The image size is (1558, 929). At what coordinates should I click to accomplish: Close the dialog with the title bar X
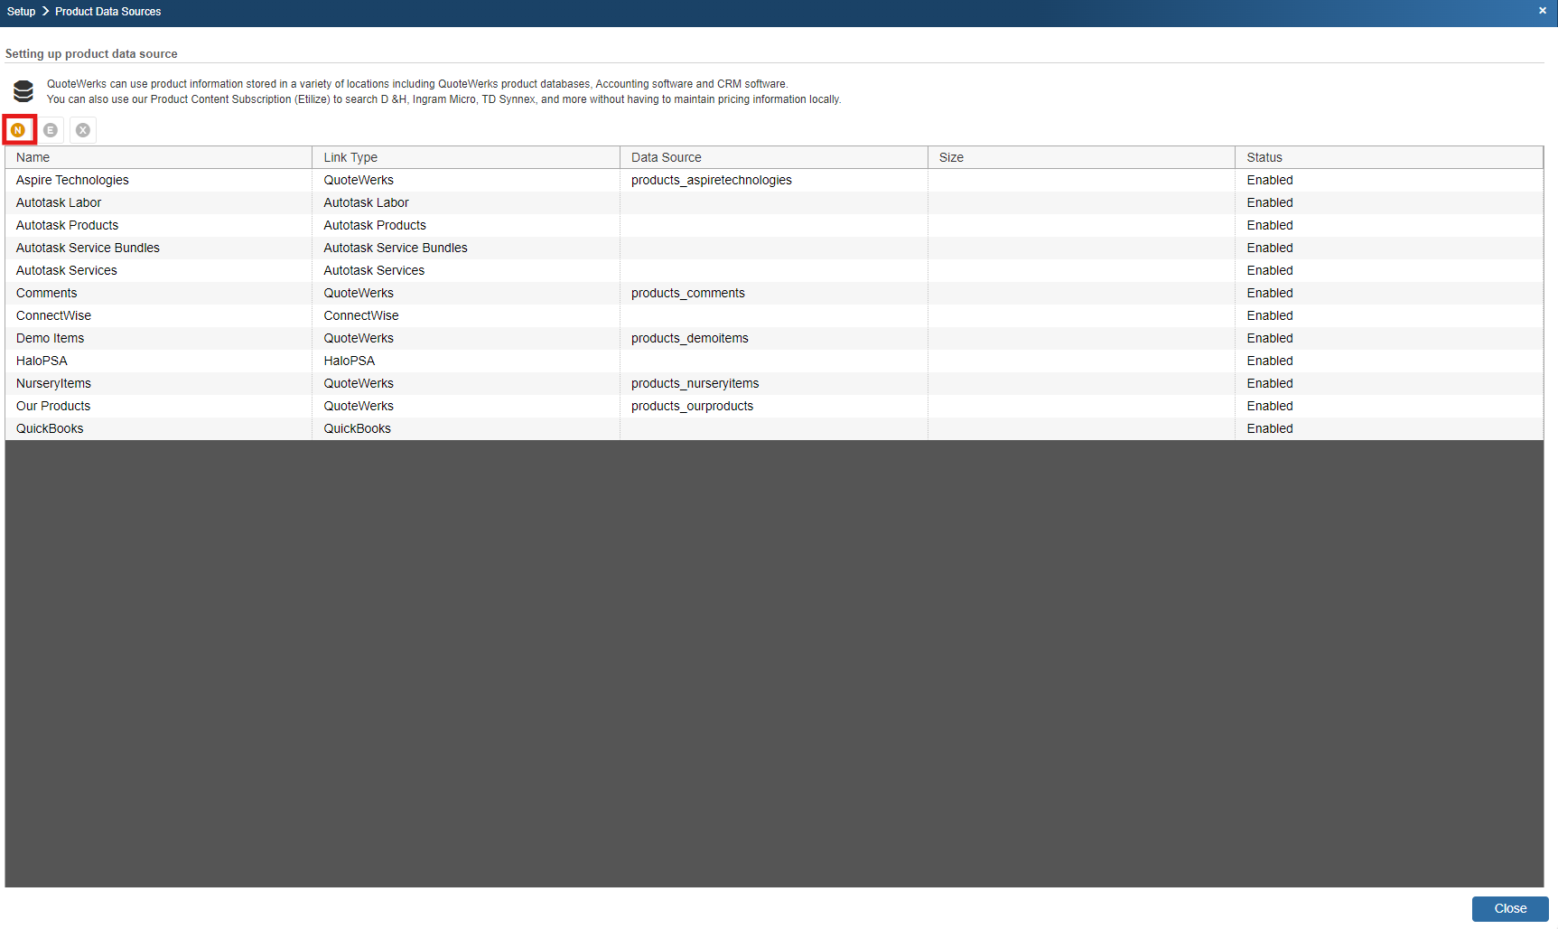(1543, 11)
